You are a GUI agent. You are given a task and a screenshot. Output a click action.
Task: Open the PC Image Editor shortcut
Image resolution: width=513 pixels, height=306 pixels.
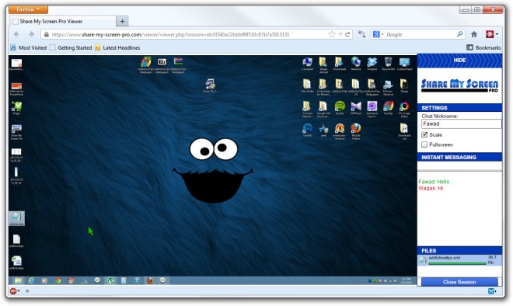click(404, 109)
